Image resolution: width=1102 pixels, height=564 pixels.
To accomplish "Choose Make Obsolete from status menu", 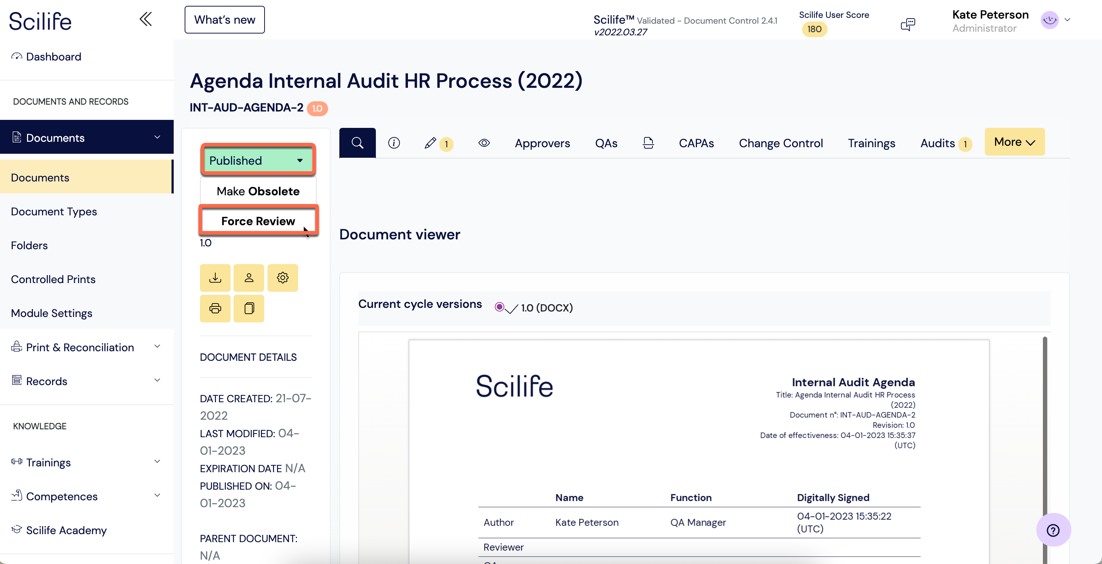I will 258,191.
